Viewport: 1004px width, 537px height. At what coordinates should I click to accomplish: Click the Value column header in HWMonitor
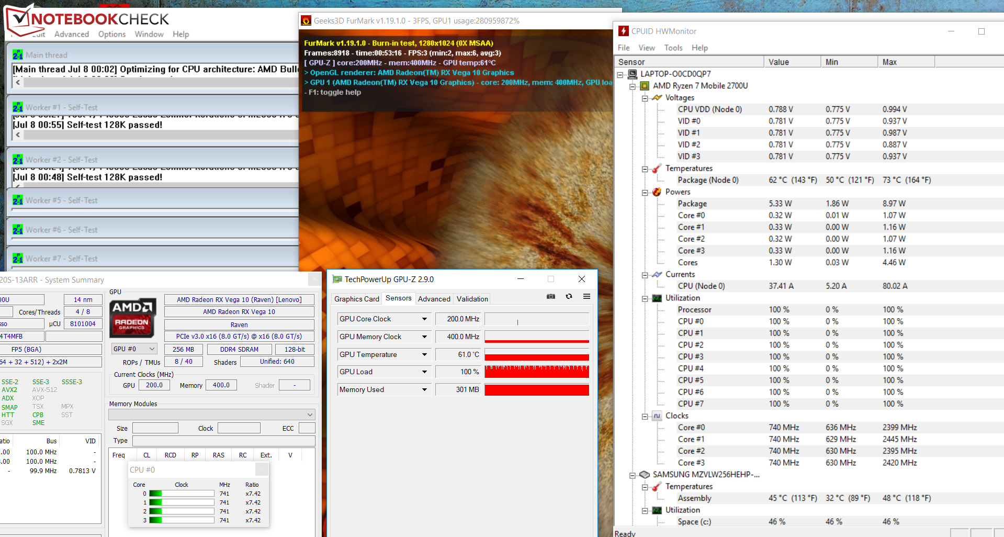(792, 62)
